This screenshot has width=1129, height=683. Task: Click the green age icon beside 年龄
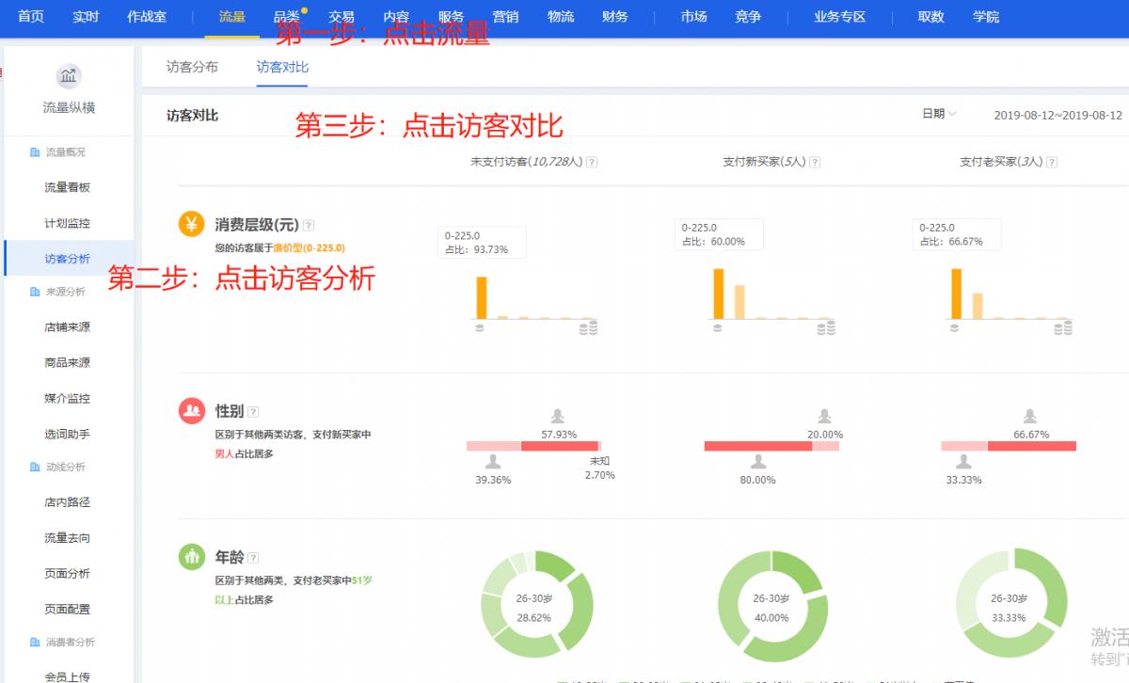[x=193, y=558]
